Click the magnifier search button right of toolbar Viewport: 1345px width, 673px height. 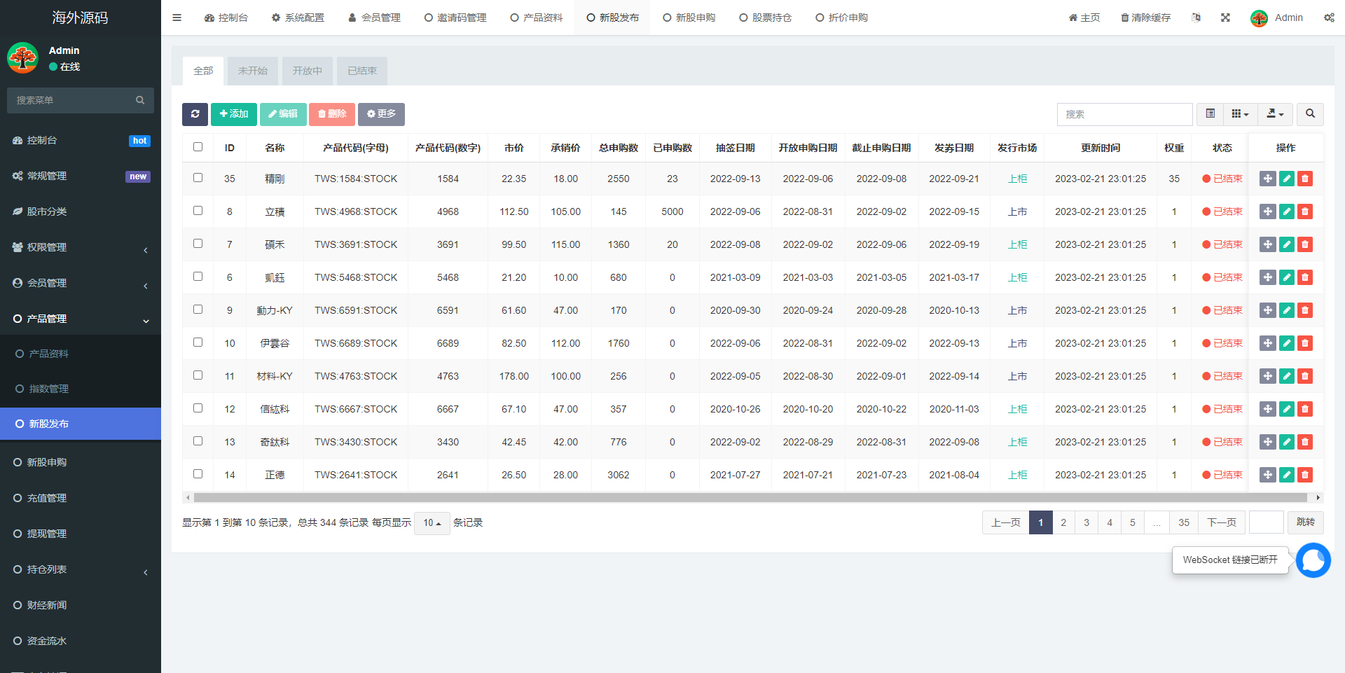(1310, 114)
